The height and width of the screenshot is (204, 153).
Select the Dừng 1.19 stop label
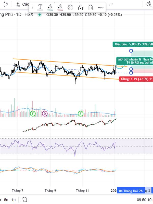coord(136,79)
